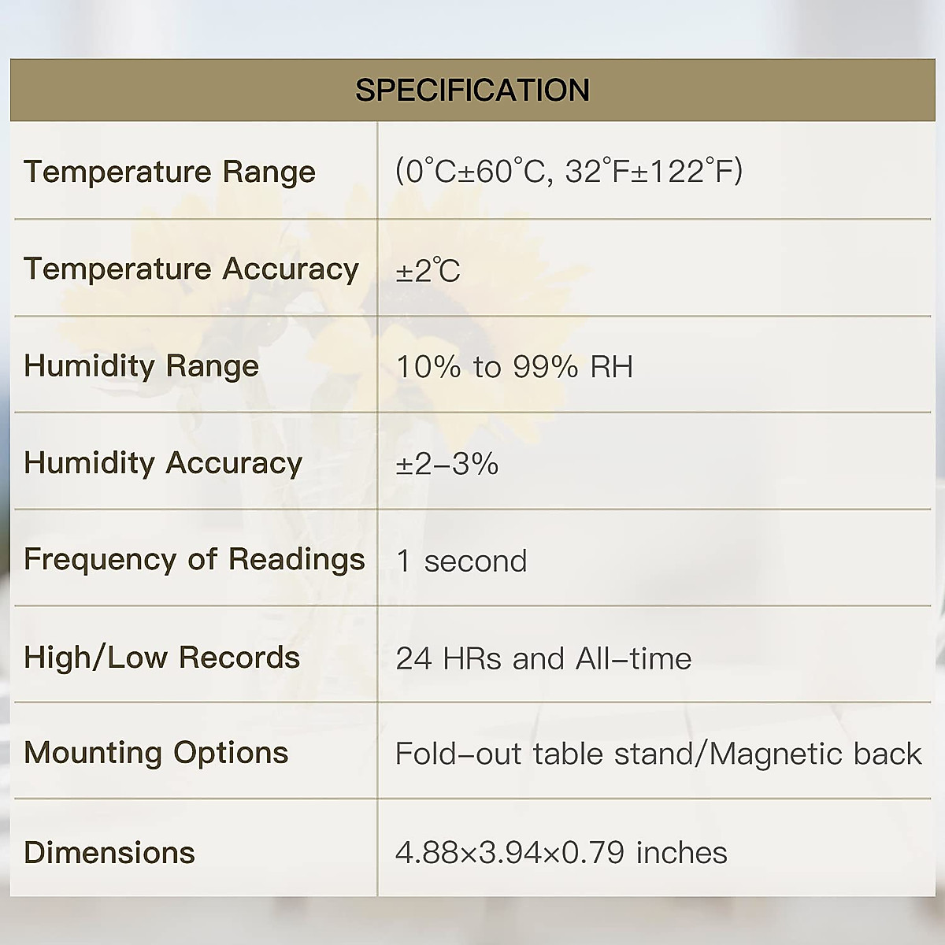Select the Mounting Options label
This screenshot has width=945, height=945.
click(x=156, y=754)
